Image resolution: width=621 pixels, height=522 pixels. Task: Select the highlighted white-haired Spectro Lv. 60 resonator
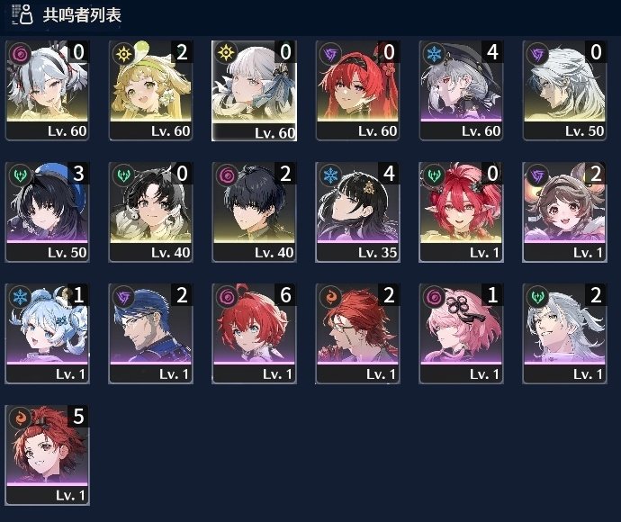pyautogui.click(x=255, y=91)
